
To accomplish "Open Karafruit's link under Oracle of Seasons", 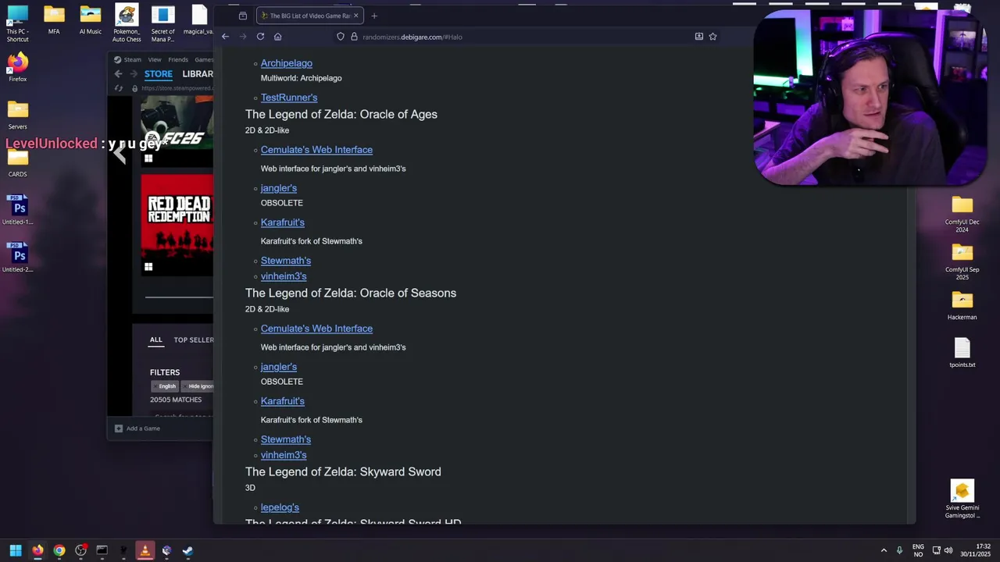I will [x=283, y=401].
